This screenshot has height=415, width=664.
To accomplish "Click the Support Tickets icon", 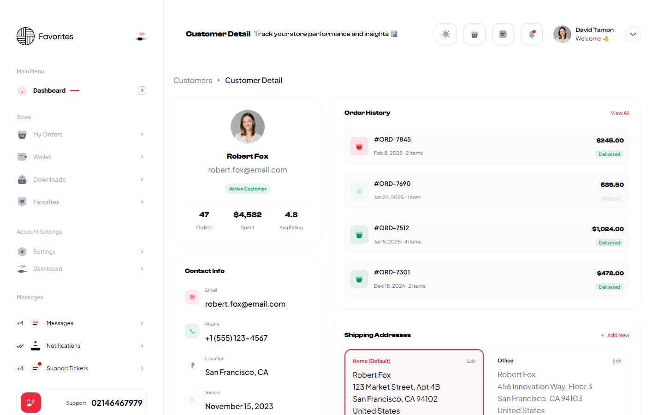I will coord(36,368).
